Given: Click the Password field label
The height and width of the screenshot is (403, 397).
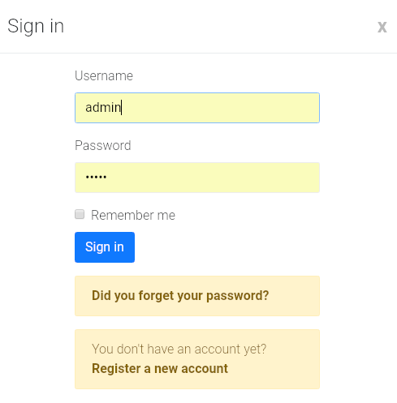Looking at the screenshot, I should point(103,145).
